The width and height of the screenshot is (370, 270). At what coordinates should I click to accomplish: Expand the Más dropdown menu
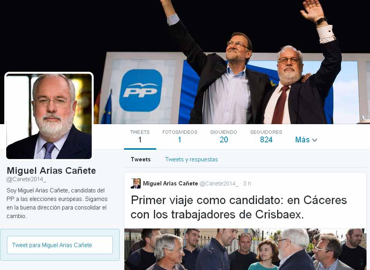(306, 140)
